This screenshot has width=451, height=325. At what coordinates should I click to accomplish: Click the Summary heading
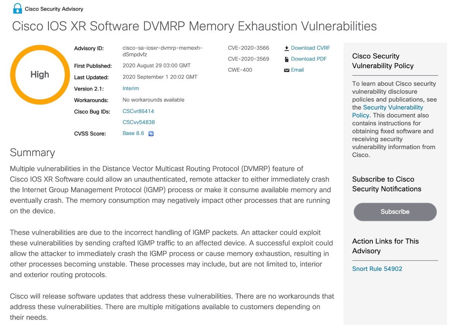(32, 152)
